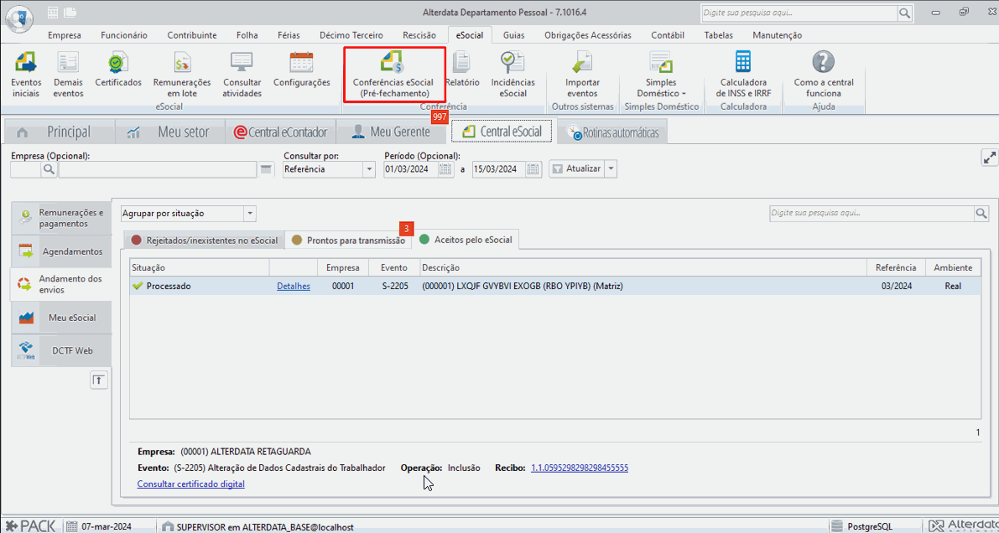Click the PACK label in status bar
The image size is (999, 533).
click(30, 527)
